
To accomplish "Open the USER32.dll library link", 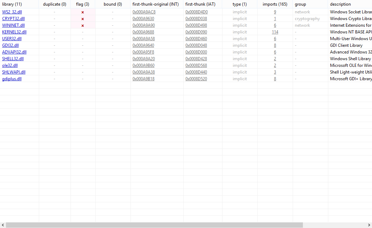I will click(x=12, y=39).
